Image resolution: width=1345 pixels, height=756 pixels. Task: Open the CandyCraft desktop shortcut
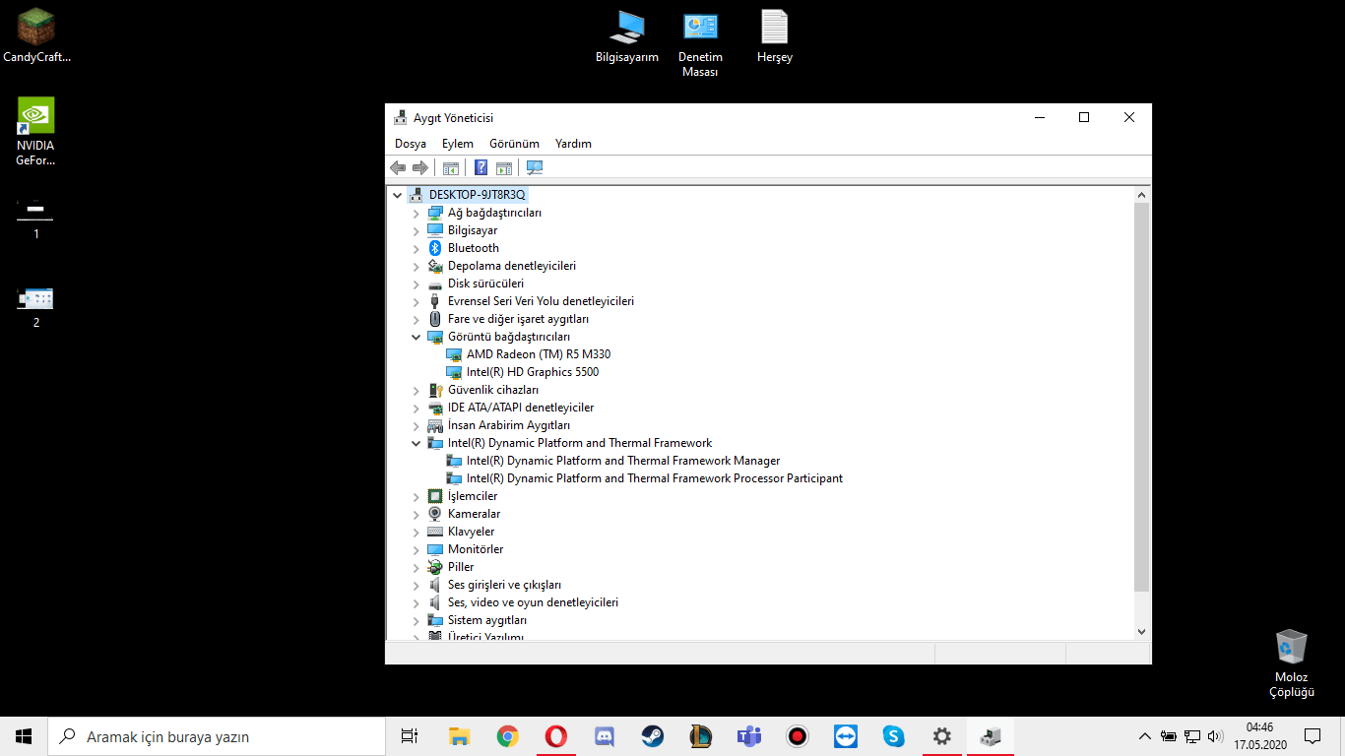(36, 35)
